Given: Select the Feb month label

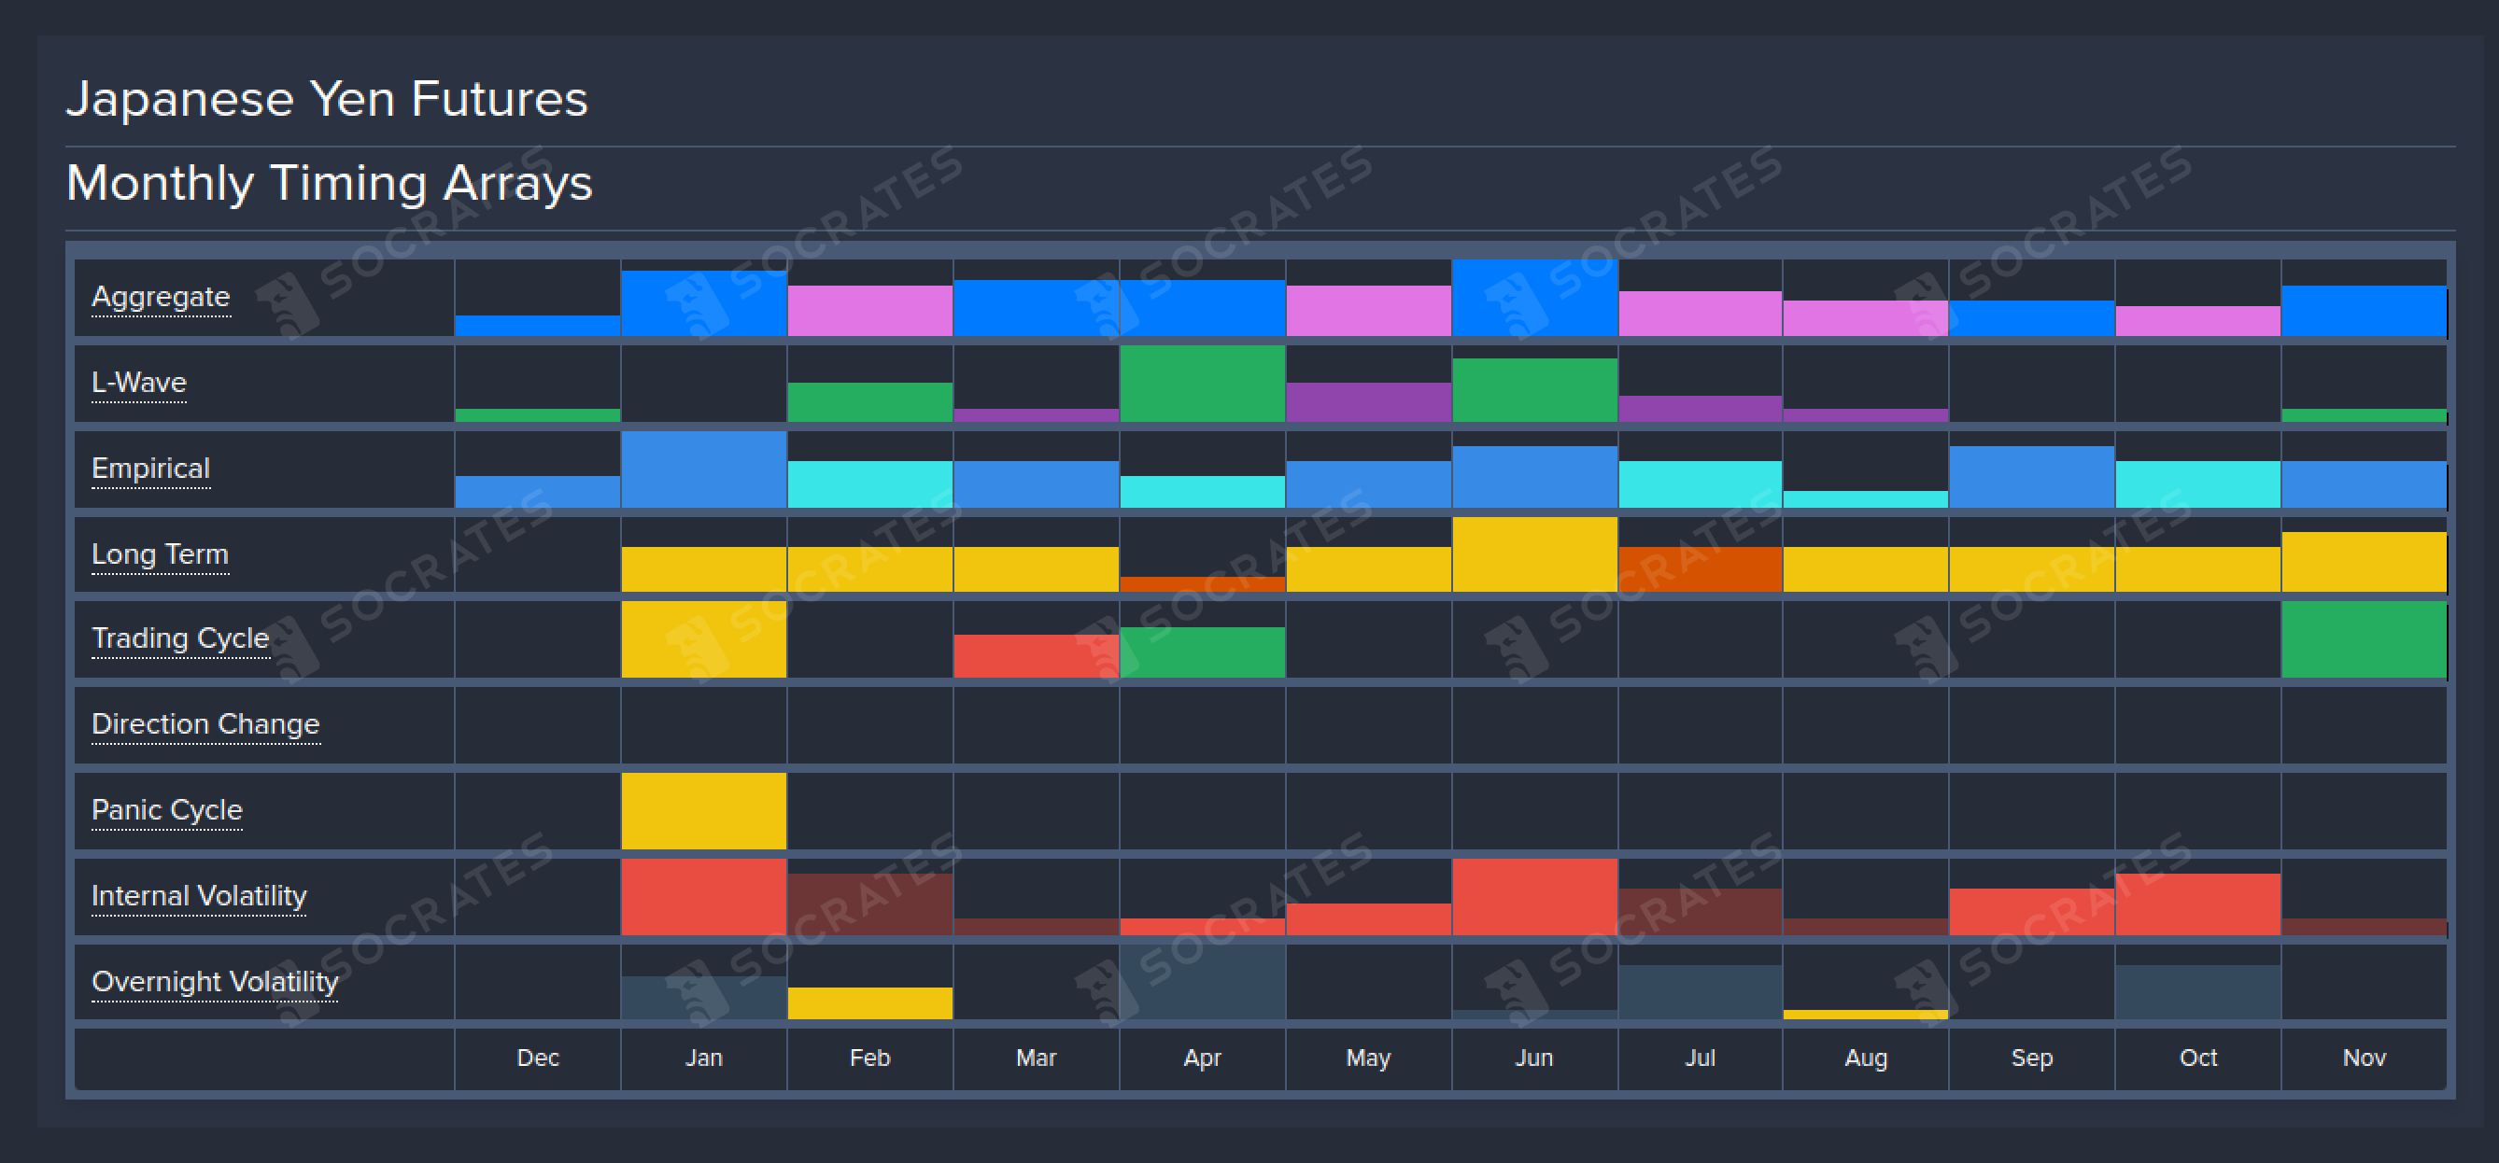Looking at the screenshot, I should 869,1058.
